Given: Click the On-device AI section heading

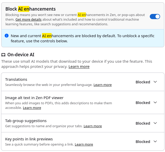Looking at the screenshot, I should click(21, 55).
